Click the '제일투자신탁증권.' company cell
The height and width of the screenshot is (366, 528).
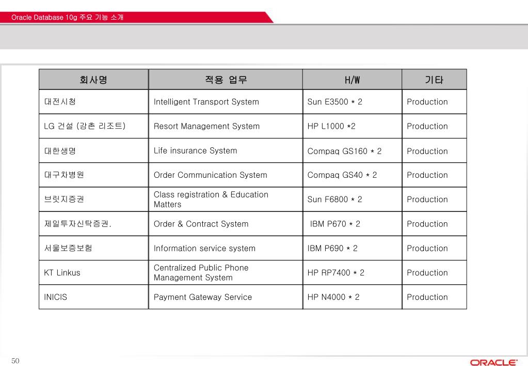(x=93, y=224)
